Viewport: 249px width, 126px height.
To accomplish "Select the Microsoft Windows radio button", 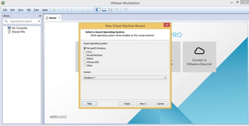I will click(x=85, y=48).
